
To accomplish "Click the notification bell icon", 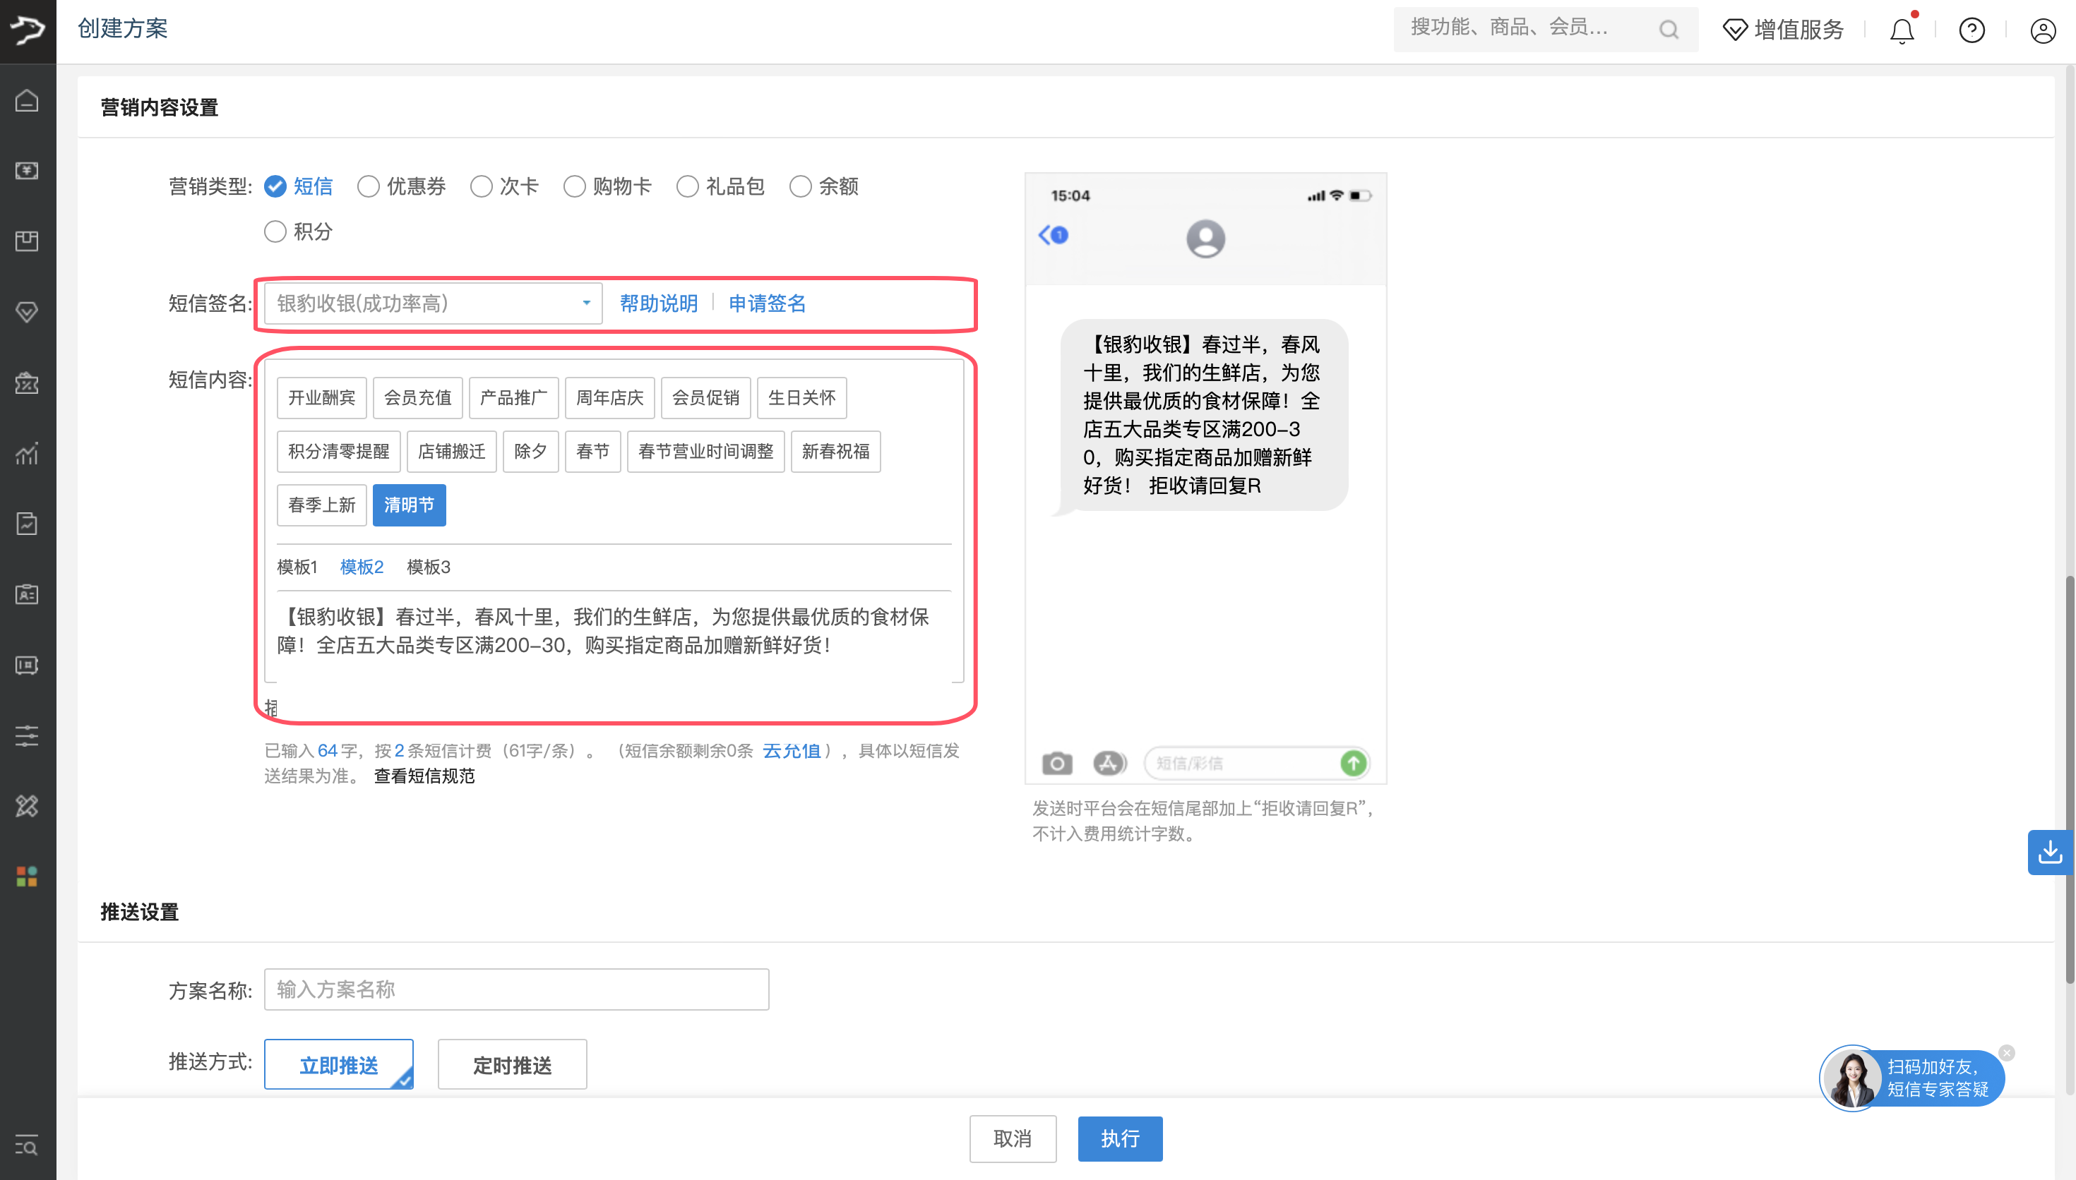I will [x=1902, y=30].
